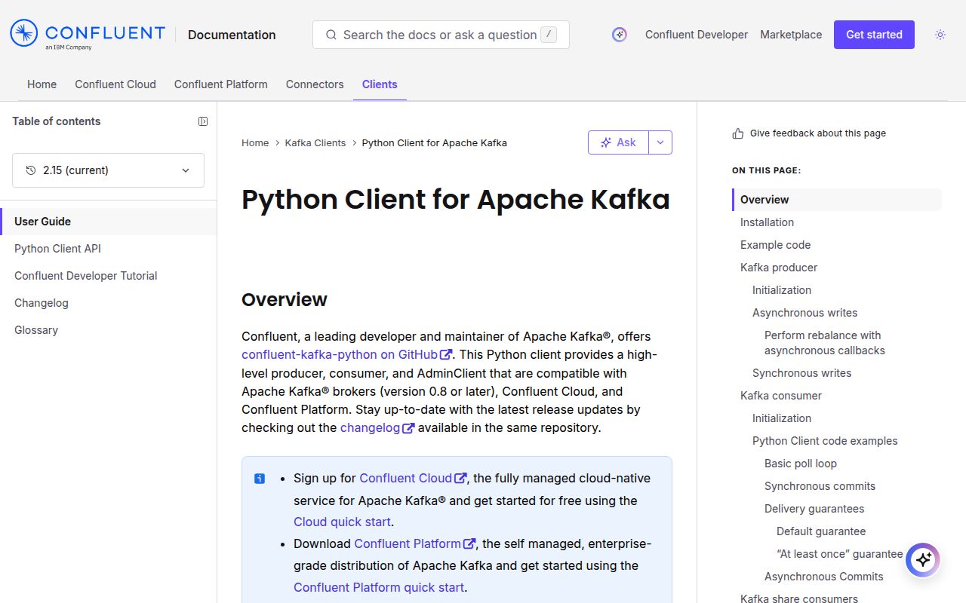The width and height of the screenshot is (966, 603).
Task: Click the Ask button
Action: coord(618,142)
